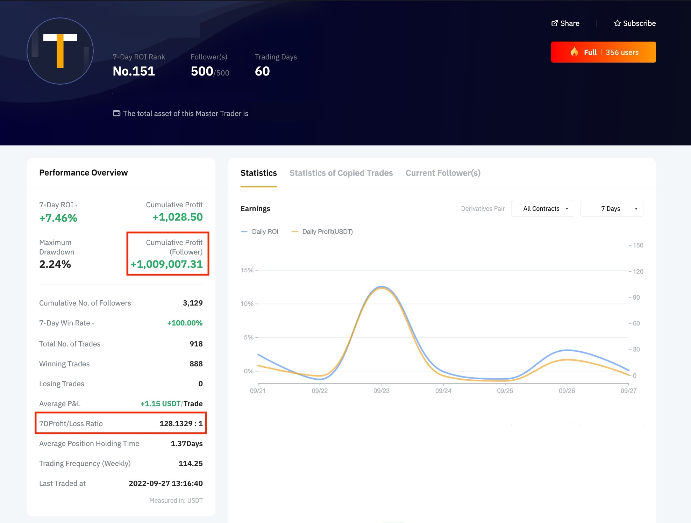Click the trader avatar with letter T
This screenshot has height=523, width=691.
pyautogui.click(x=60, y=51)
